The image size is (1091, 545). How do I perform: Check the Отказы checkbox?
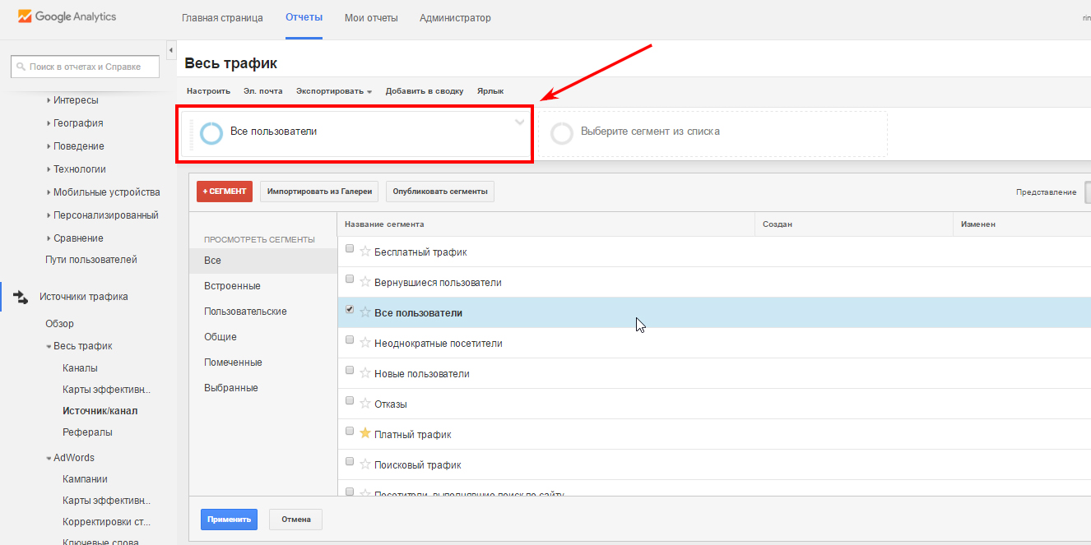tap(350, 400)
